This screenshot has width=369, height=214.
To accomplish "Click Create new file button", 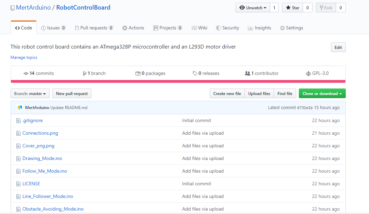I will [x=227, y=94].
